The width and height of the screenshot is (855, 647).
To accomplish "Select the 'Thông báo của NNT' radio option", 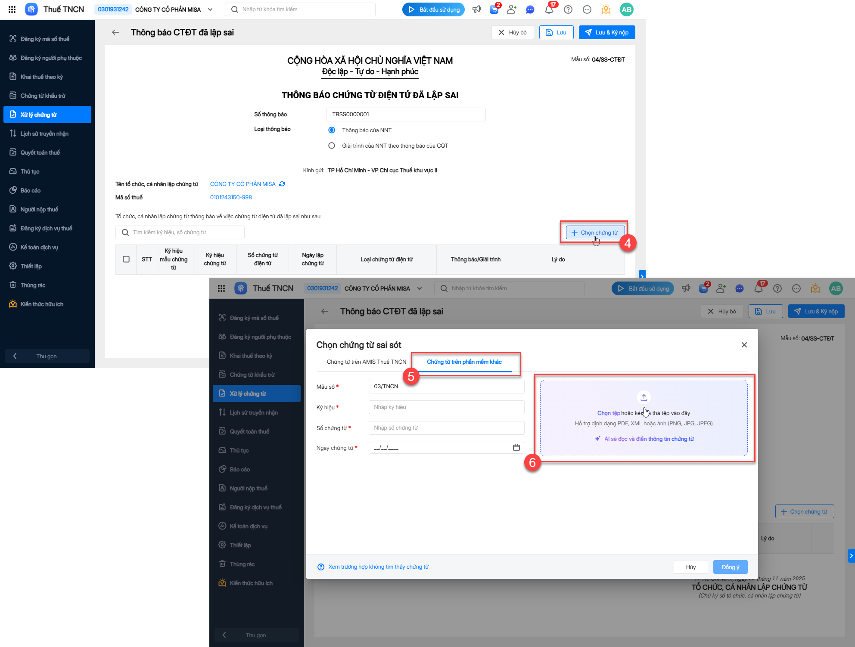I will point(332,130).
